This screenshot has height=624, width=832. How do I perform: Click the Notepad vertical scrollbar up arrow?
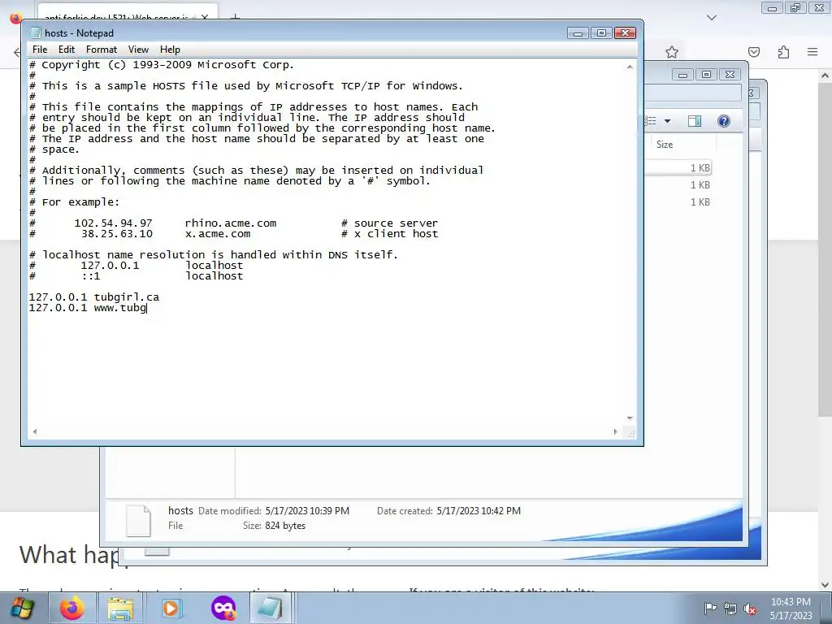click(x=630, y=67)
